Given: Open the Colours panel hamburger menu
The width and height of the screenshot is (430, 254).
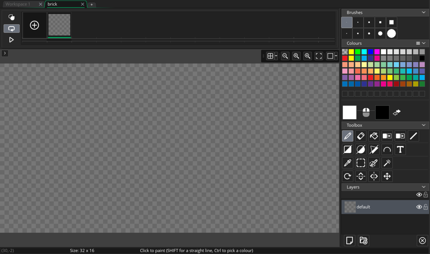Looking at the screenshot, I should [x=418, y=43].
